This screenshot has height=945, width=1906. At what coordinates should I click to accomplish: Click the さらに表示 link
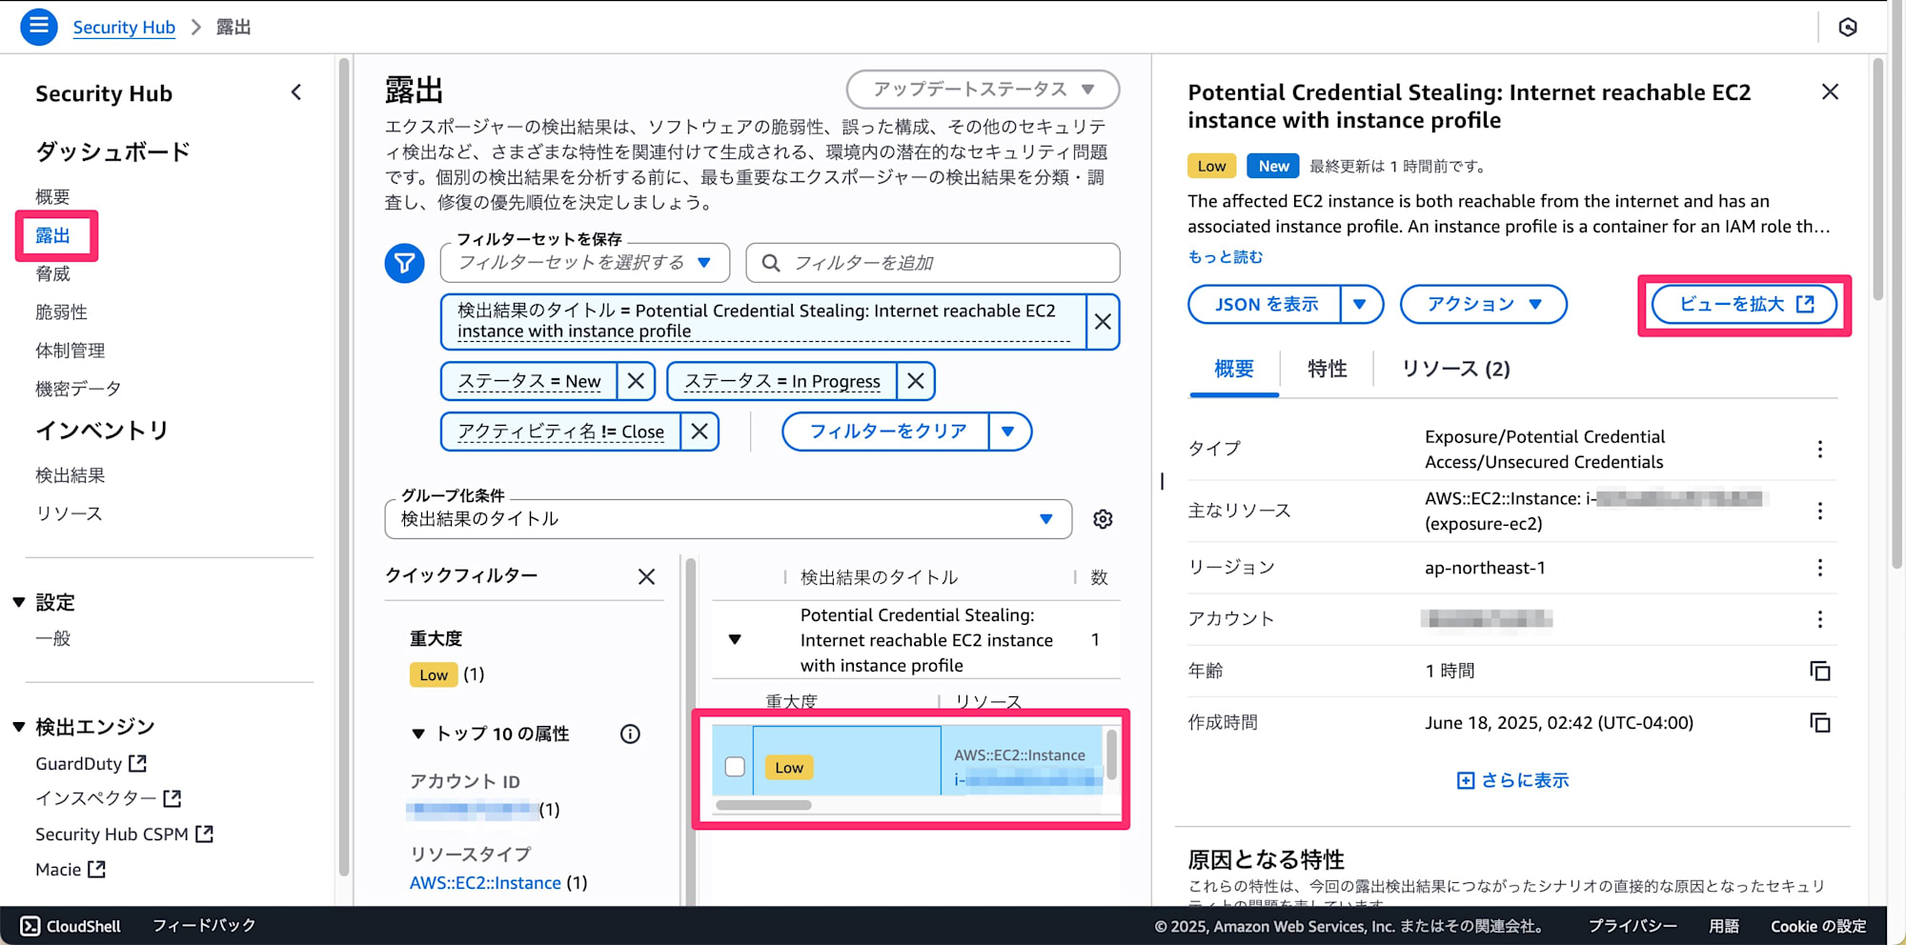click(x=1512, y=780)
